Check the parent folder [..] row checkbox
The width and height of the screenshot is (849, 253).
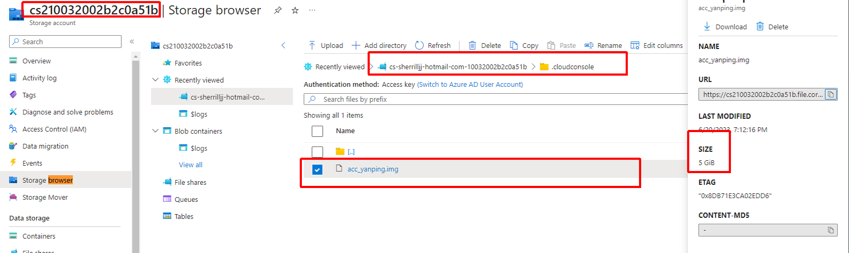[317, 152]
